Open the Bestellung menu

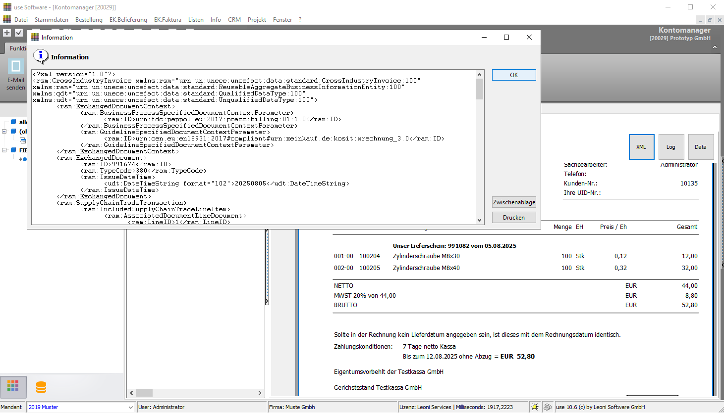click(89, 20)
